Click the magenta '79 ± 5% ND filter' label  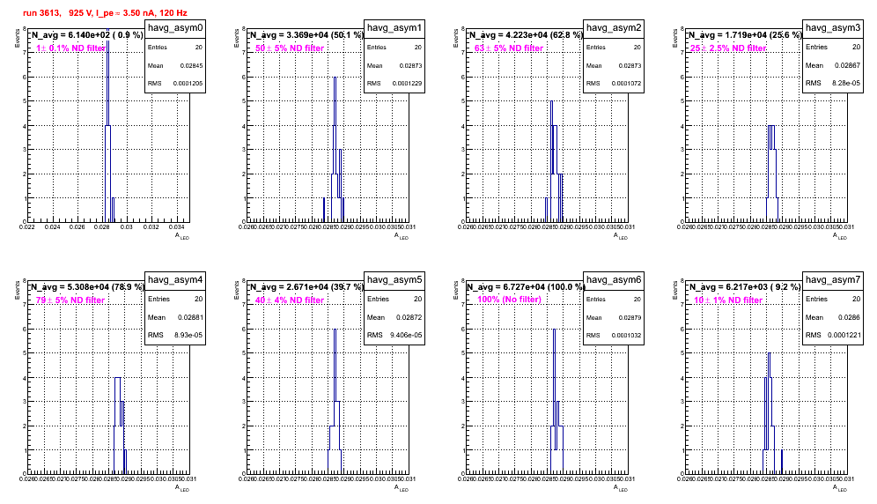click(70, 300)
